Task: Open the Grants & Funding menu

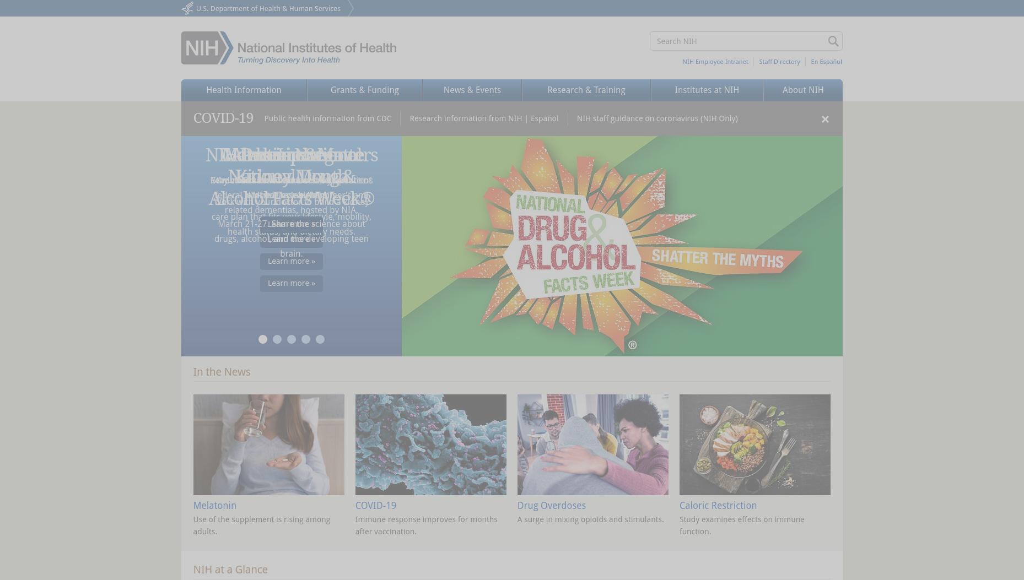Action: click(x=365, y=90)
